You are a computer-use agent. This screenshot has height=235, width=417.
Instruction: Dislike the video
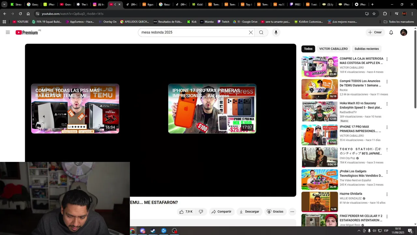tap(201, 211)
